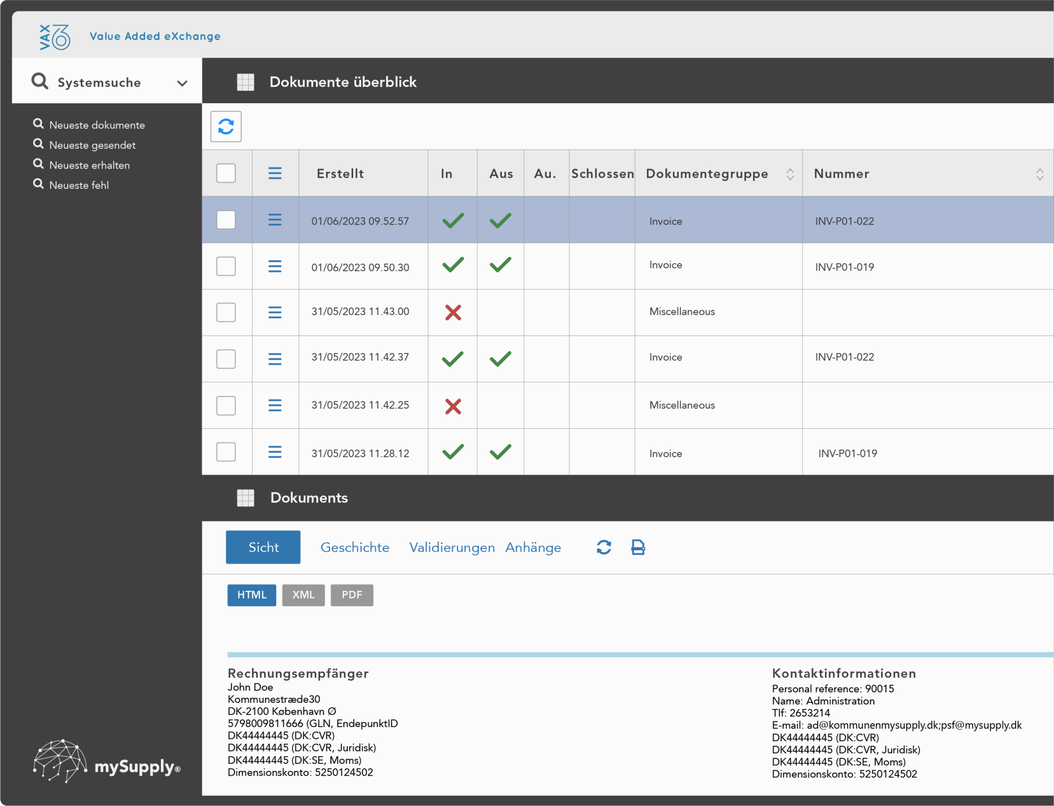Select the checkbox for the 31/05/2023 11.28.12 row

[x=226, y=452]
